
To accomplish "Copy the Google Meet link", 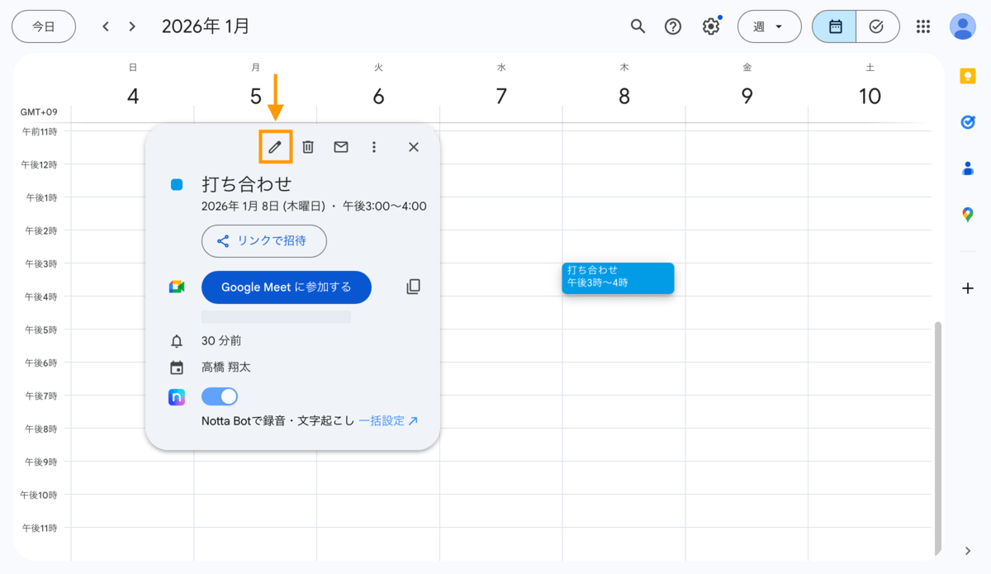I will tap(414, 287).
